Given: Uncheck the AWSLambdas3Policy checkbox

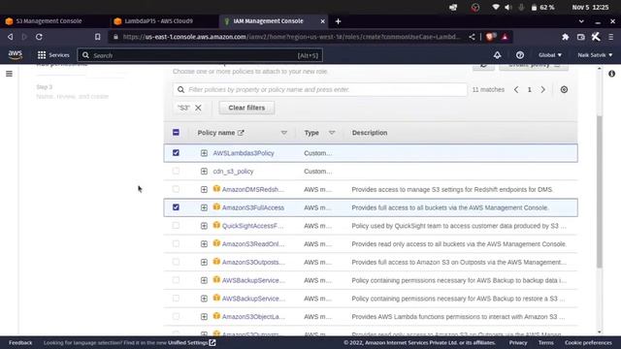Looking at the screenshot, I should click(176, 153).
